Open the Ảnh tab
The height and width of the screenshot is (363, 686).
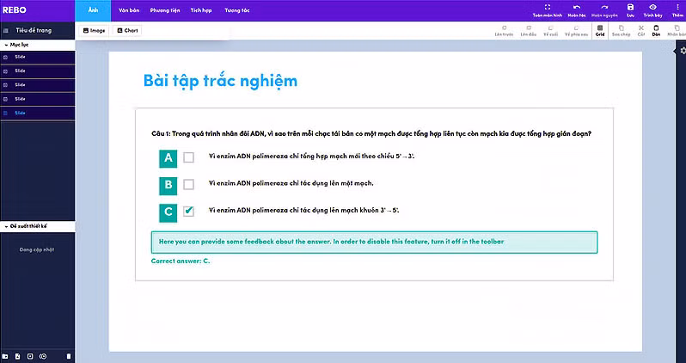click(x=93, y=10)
